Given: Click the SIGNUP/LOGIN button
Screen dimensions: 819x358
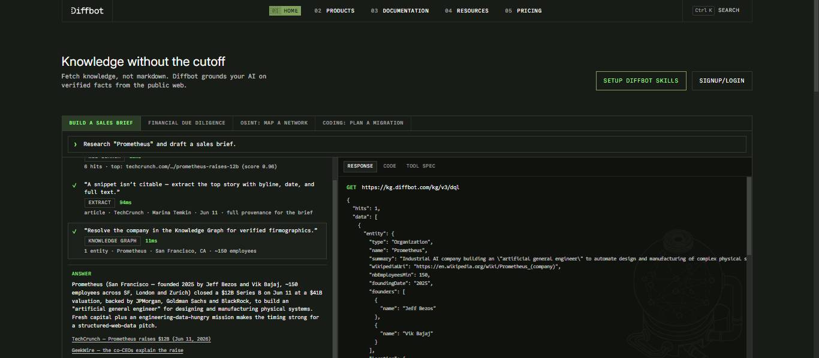Looking at the screenshot, I should click(x=722, y=81).
